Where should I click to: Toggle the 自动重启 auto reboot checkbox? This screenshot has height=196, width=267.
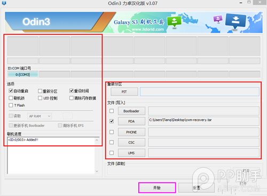point(11,91)
